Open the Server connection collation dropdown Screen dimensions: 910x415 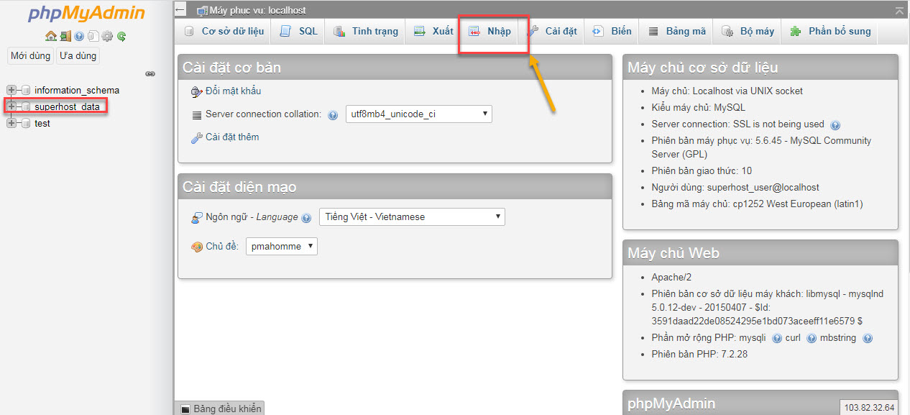[418, 114]
